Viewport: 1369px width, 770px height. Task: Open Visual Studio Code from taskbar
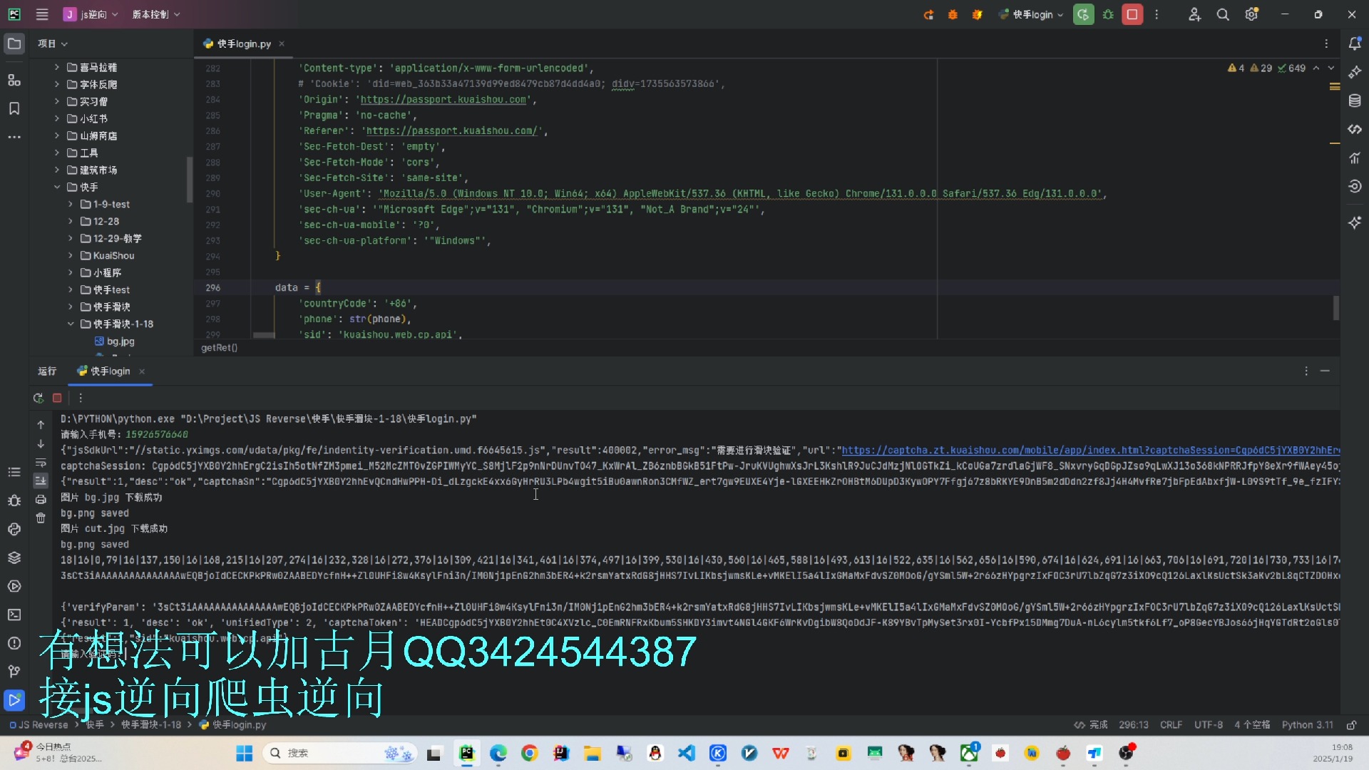686,754
